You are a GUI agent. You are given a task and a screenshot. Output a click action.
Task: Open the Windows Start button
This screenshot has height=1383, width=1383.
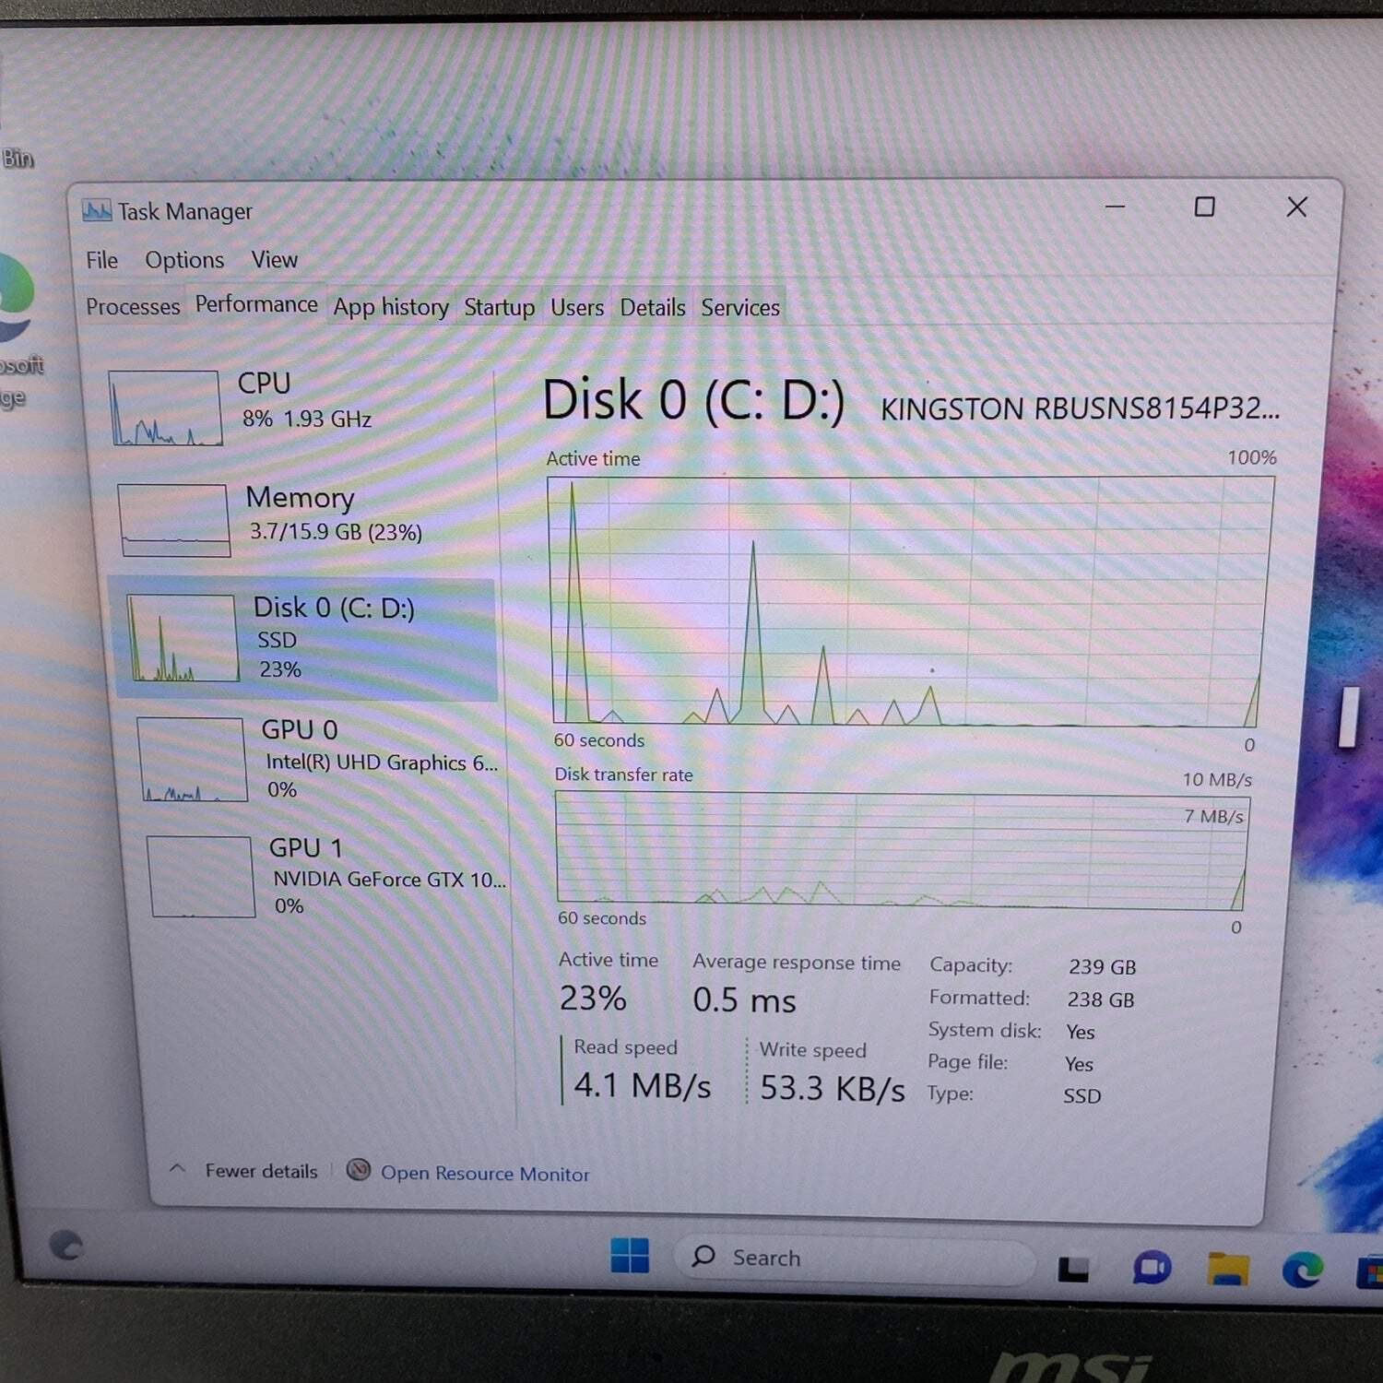[x=630, y=1255]
